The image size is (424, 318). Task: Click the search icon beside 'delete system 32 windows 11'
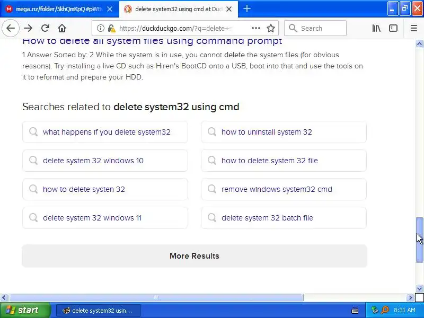[33, 218]
